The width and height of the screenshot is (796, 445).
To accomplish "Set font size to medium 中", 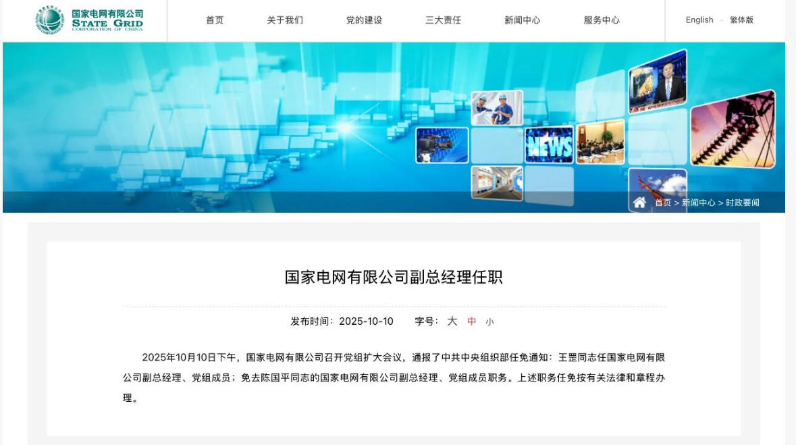I will pos(472,321).
